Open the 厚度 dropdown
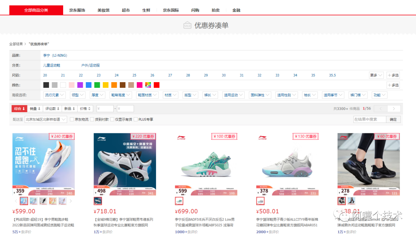The image size is (416, 234). (97, 95)
